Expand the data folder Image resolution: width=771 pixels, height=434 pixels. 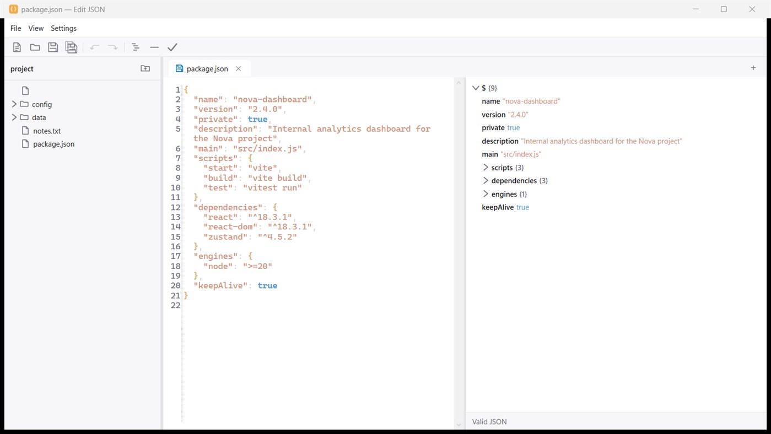point(14,117)
